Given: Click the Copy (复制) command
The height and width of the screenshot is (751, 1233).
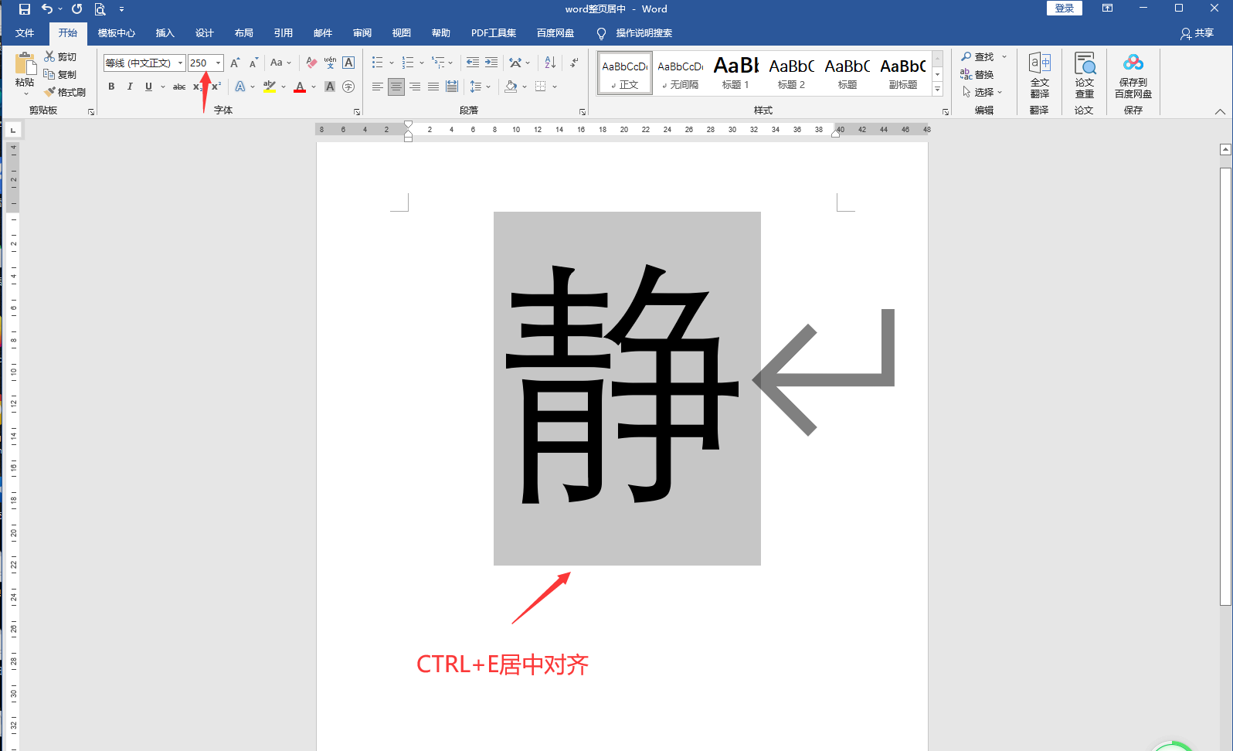Looking at the screenshot, I should tap(61, 75).
